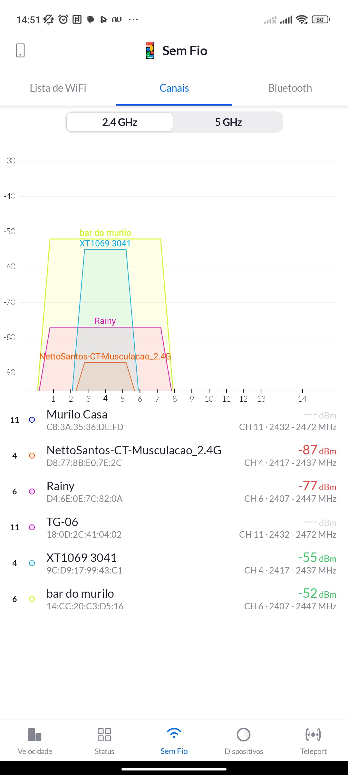Switch to the 5 GHz band

228,122
